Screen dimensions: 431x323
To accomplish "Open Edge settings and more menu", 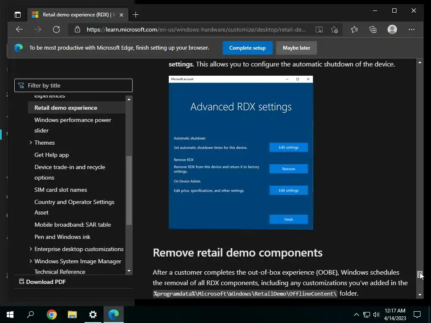I will click(x=412, y=29).
